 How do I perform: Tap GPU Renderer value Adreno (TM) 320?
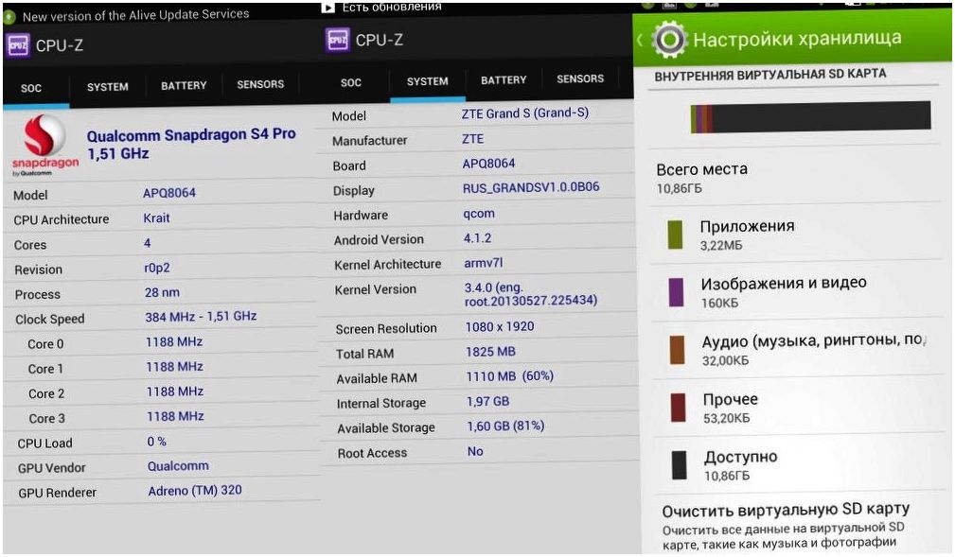coord(195,491)
